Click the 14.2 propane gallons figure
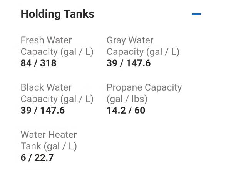Viewport: 231px width, 170px height. coord(116,111)
